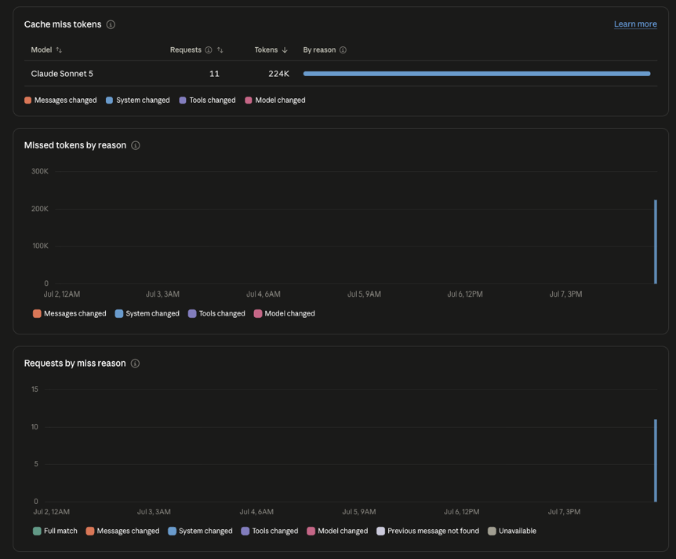Image resolution: width=676 pixels, height=559 pixels.
Task: Toggle Model changed in Requests chart legend
Action: [337, 531]
